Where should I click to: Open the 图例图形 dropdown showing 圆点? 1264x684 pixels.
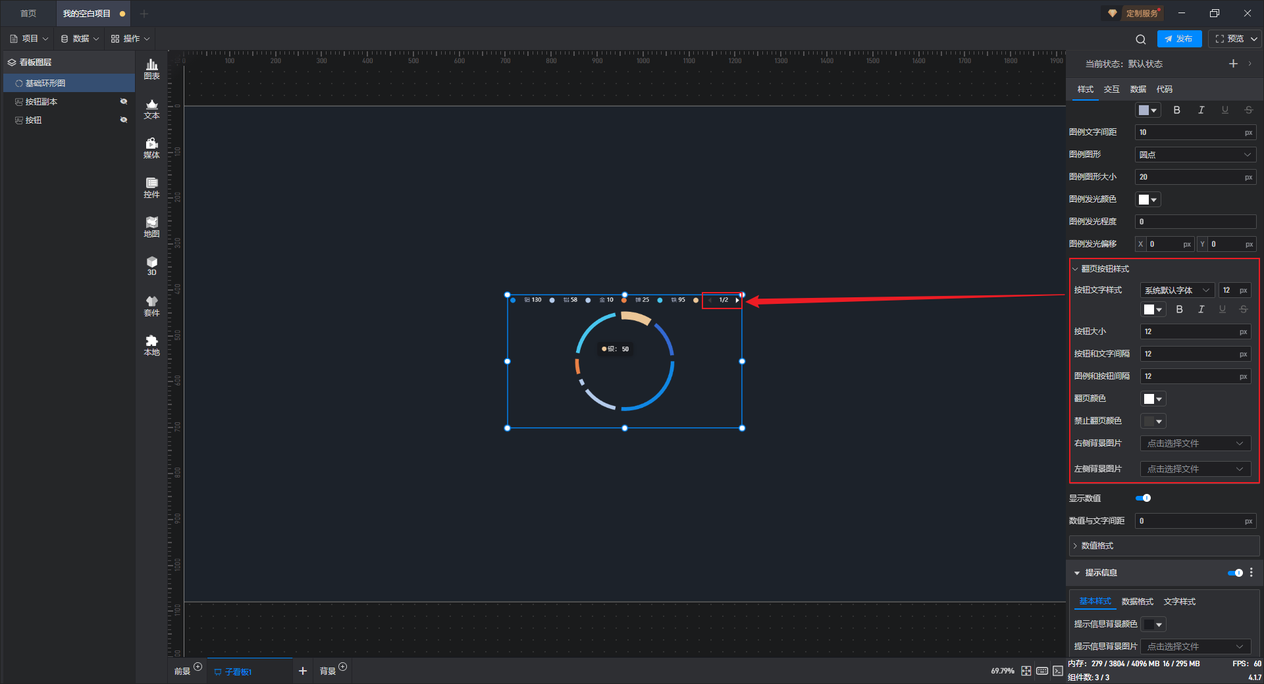point(1196,155)
